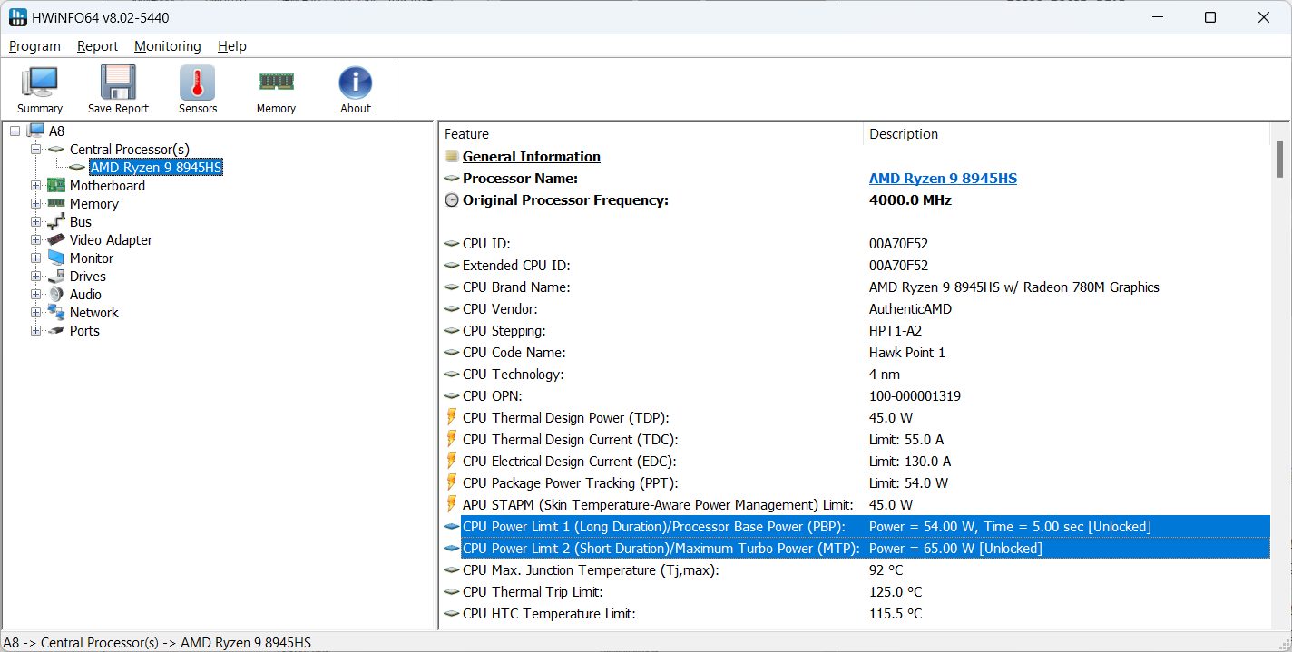Click the General Information section icon
This screenshot has height=652, width=1292.
tap(452, 156)
